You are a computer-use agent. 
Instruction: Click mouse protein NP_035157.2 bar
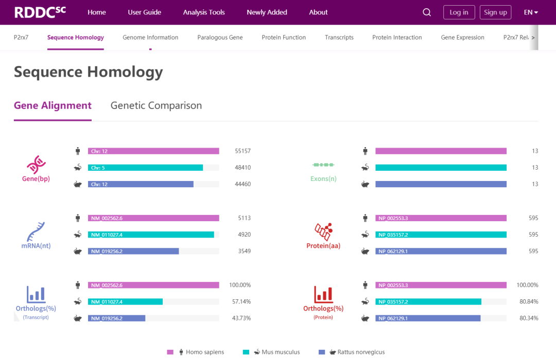pos(428,235)
